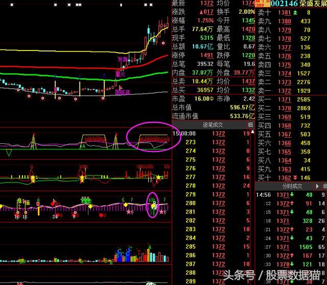
Task: Toggle the 细 detail button in 逐笔成交 header
Action: pyautogui.click(x=250, y=124)
